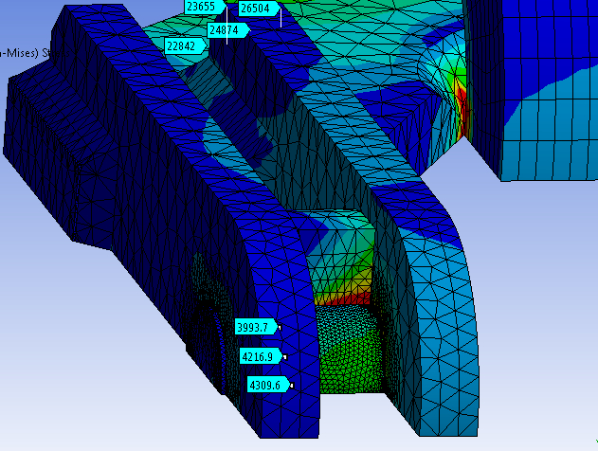Select the 24874 probe annotation
Image resolution: width=598 pixels, height=451 pixels.
pyautogui.click(x=227, y=30)
